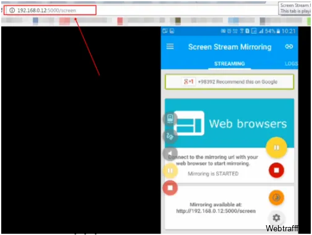
Task: Click the 10:21 clock in phone status bar
Action: [289, 31]
